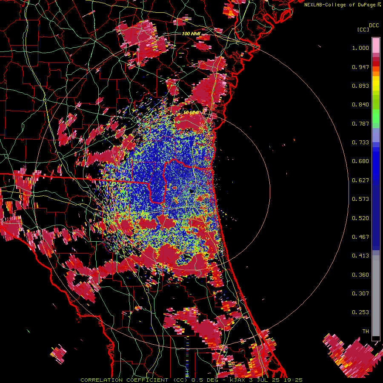
Task: Pick the yellow color bar segment
Action: 376,83
